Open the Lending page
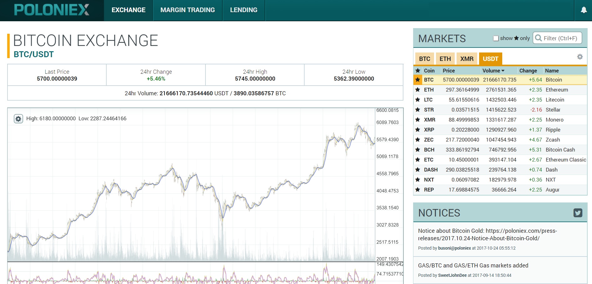The width and height of the screenshot is (592, 284). 244,10
